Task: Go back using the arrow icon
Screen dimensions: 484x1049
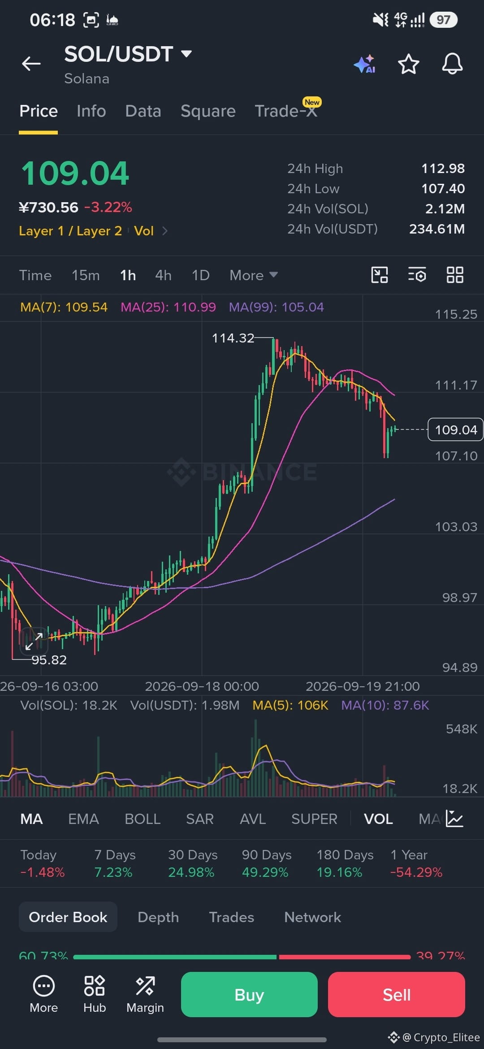Action: pos(31,64)
